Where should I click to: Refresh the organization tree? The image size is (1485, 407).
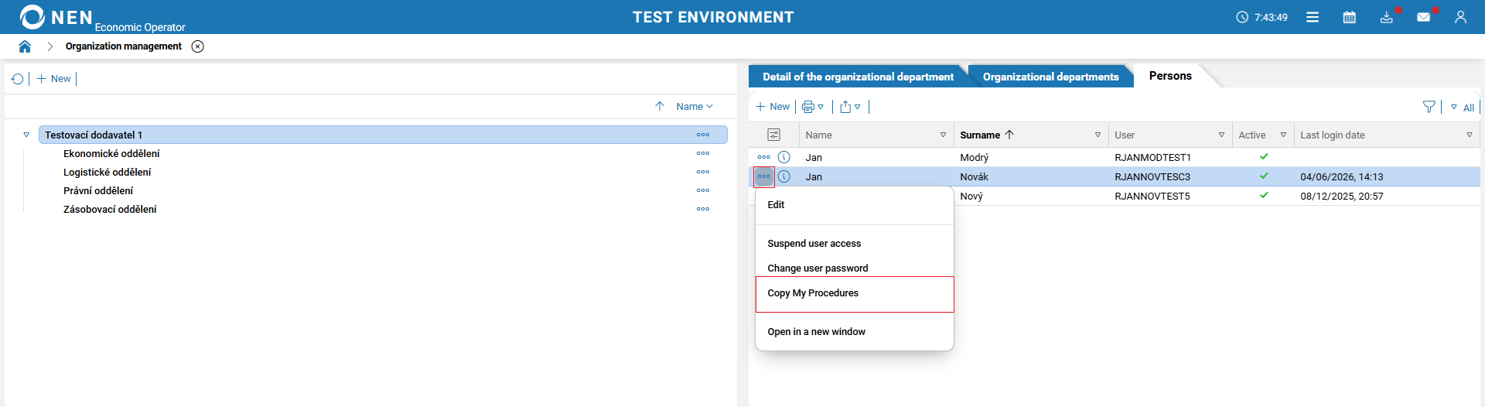tap(18, 79)
